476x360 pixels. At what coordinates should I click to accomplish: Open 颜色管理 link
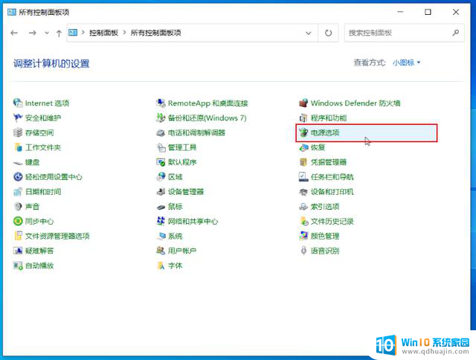click(325, 236)
